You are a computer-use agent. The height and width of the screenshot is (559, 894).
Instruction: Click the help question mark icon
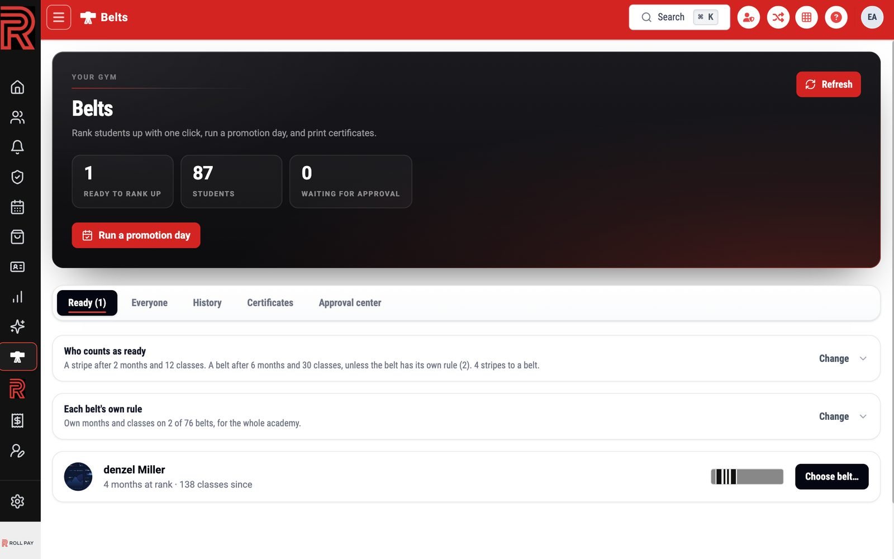pos(836,17)
